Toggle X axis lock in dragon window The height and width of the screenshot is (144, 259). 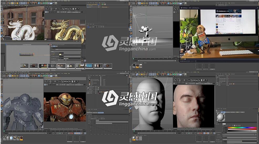(x=21, y=3)
